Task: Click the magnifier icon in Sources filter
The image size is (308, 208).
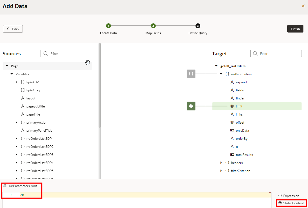Action: pos(45,53)
